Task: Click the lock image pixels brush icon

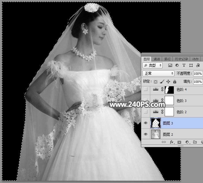Action: coord(162,82)
